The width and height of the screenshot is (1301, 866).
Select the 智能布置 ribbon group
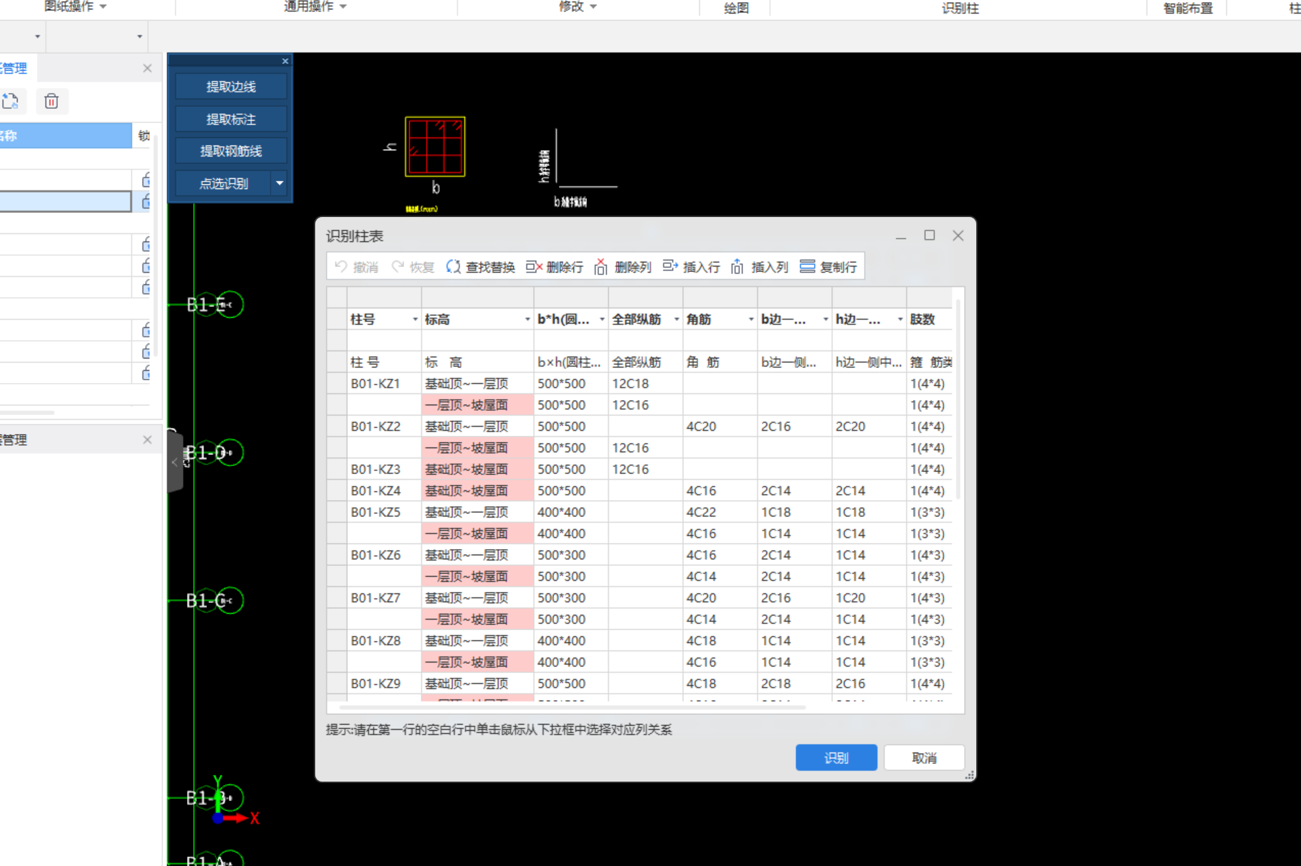(x=1188, y=8)
